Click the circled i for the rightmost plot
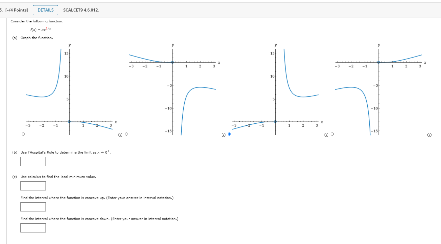 (429, 135)
